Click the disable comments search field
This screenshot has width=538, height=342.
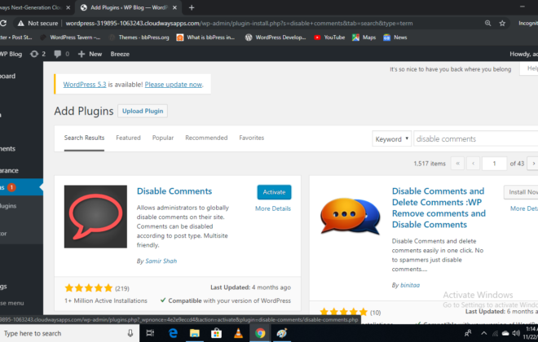click(x=475, y=138)
